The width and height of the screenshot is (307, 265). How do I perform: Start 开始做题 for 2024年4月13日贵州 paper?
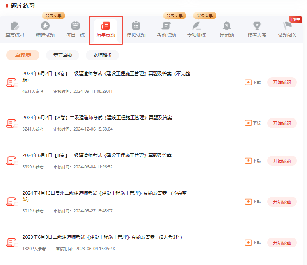click(282, 202)
